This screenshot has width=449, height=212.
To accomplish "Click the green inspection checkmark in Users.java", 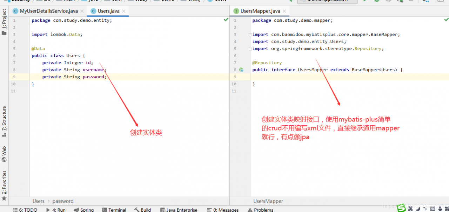I will coord(226,20).
